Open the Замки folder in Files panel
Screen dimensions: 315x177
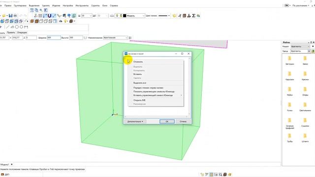[305, 60]
